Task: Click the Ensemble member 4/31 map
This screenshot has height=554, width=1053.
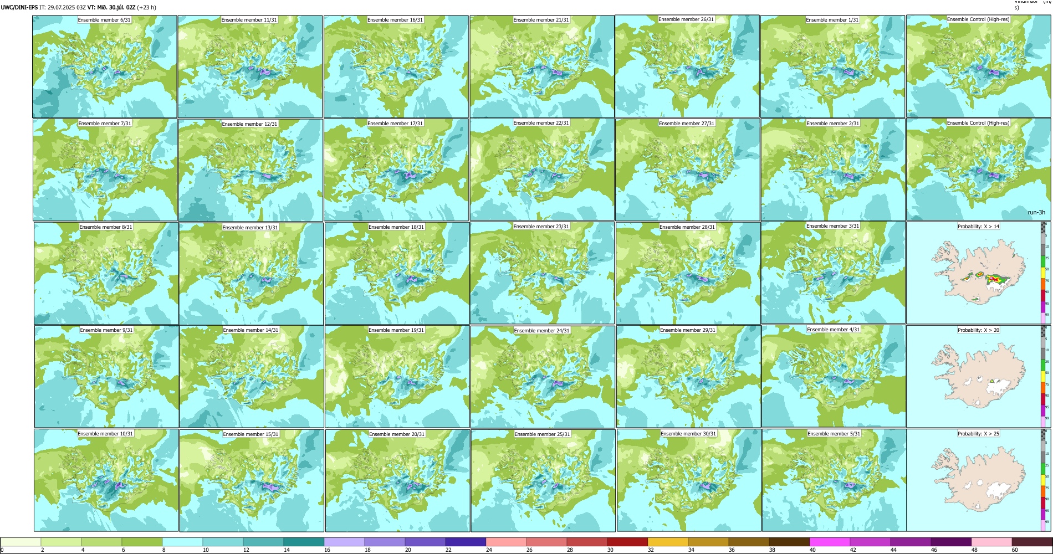Action: [834, 376]
